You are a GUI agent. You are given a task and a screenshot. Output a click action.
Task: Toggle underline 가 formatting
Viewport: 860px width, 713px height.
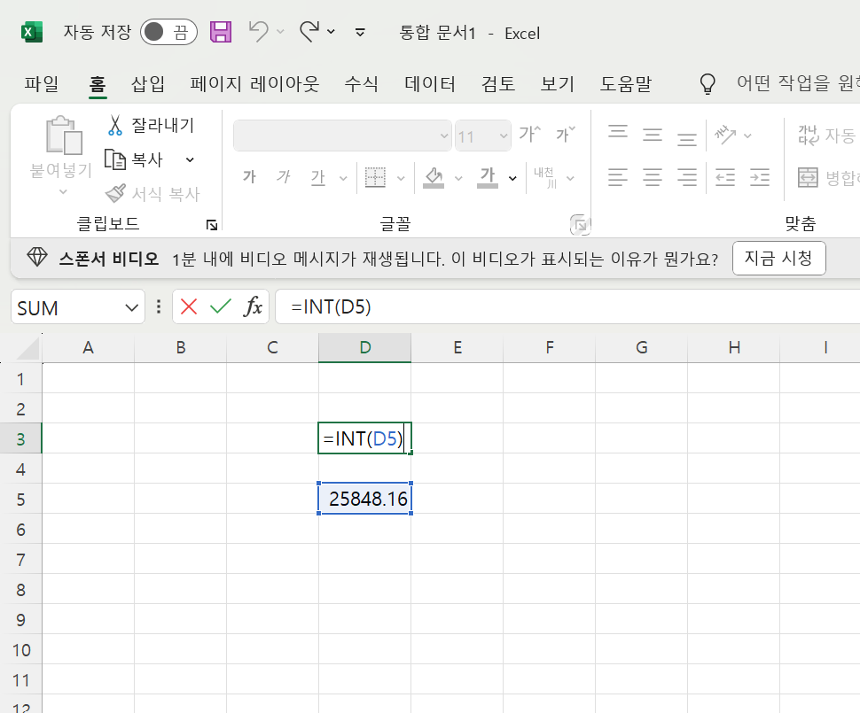[318, 177]
